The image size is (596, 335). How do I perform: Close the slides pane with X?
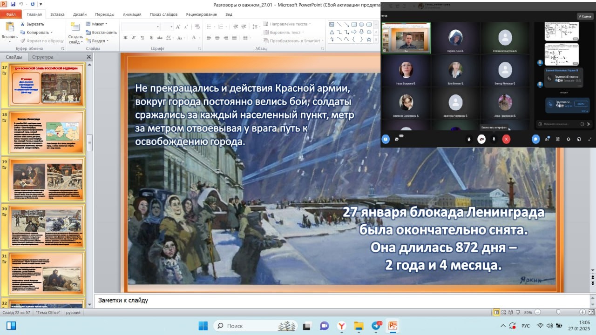[89, 57]
